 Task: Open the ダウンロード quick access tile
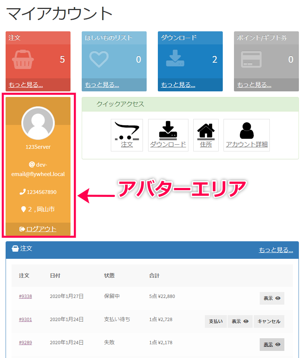(x=168, y=135)
